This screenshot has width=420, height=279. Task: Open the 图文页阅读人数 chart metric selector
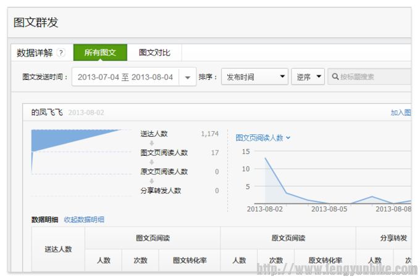coord(263,138)
